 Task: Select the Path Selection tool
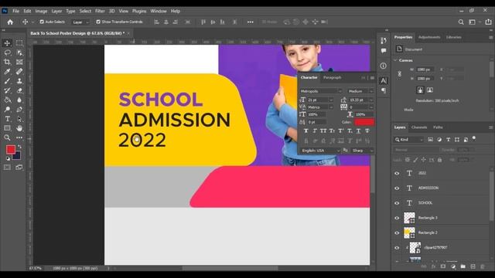(x=19, y=119)
